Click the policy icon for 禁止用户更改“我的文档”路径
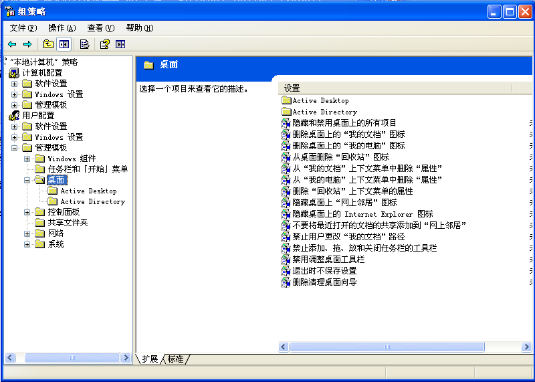 pos(286,237)
